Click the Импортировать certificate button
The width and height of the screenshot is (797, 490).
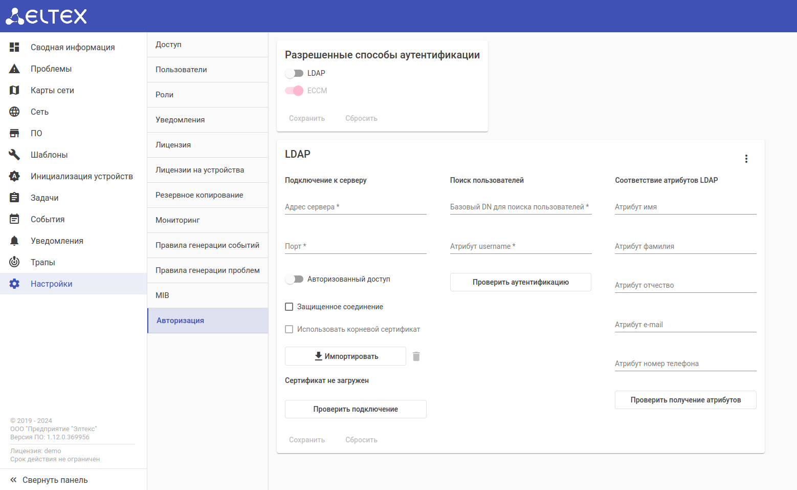pos(345,356)
